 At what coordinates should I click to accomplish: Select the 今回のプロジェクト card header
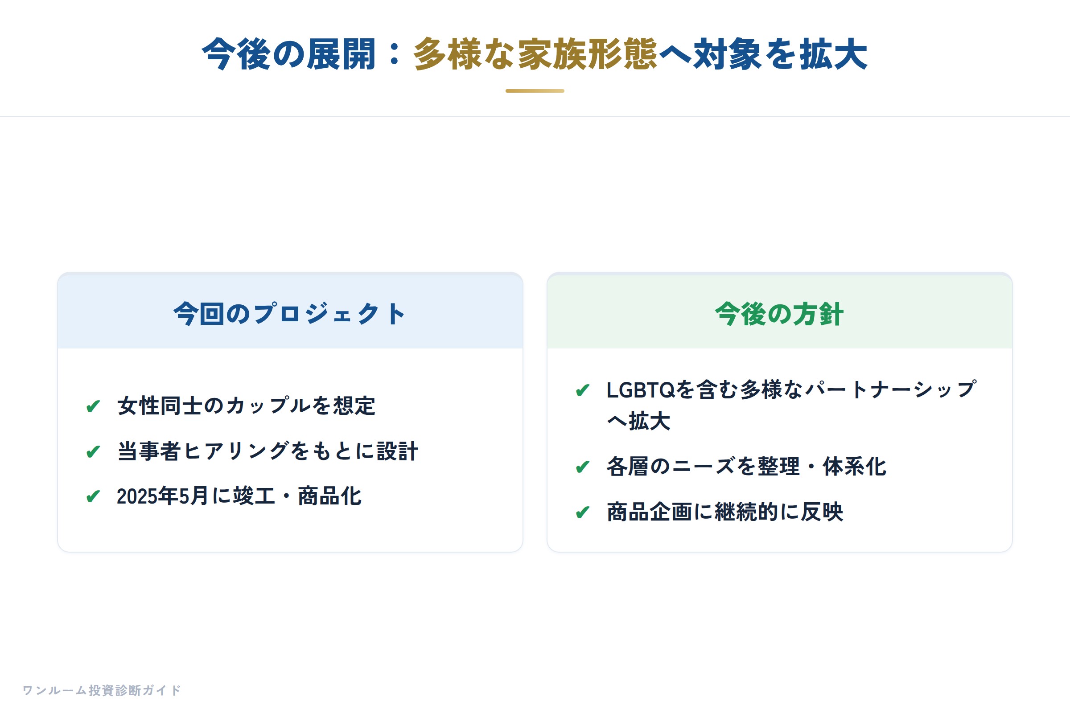point(290,313)
